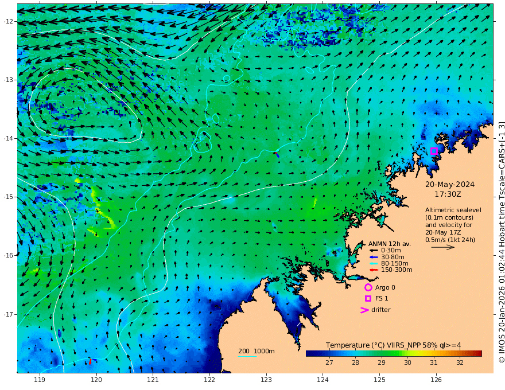The image size is (505, 390).
Task: Click latitude axis label -13
Action: (9, 80)
